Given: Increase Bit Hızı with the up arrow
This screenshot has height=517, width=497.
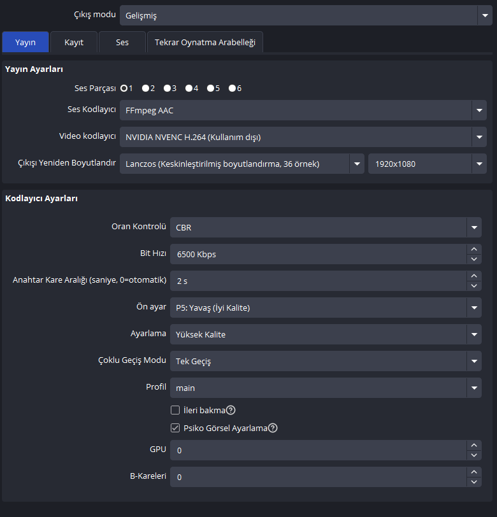Looking at the screenshot, I should tap(474, 249).
